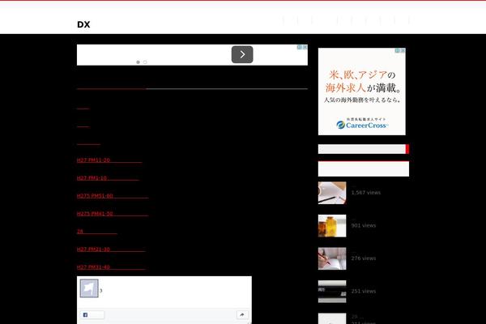Open the amber jars thumbnail with 901 views
Viewport: 486px width, 324px height.
pos(332,226)
